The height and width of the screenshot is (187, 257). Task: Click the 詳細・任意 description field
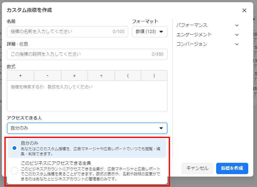pyautogui.click(x=79, y=54)
